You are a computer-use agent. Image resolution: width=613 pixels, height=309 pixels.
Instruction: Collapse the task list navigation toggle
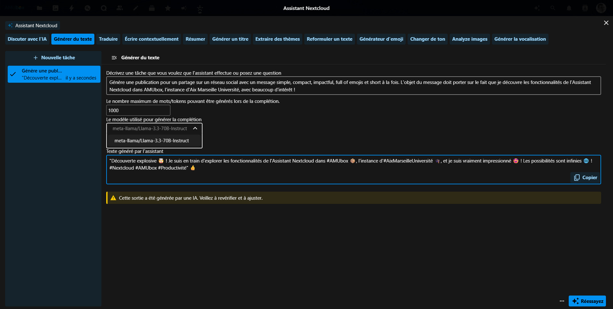point(114,58)
